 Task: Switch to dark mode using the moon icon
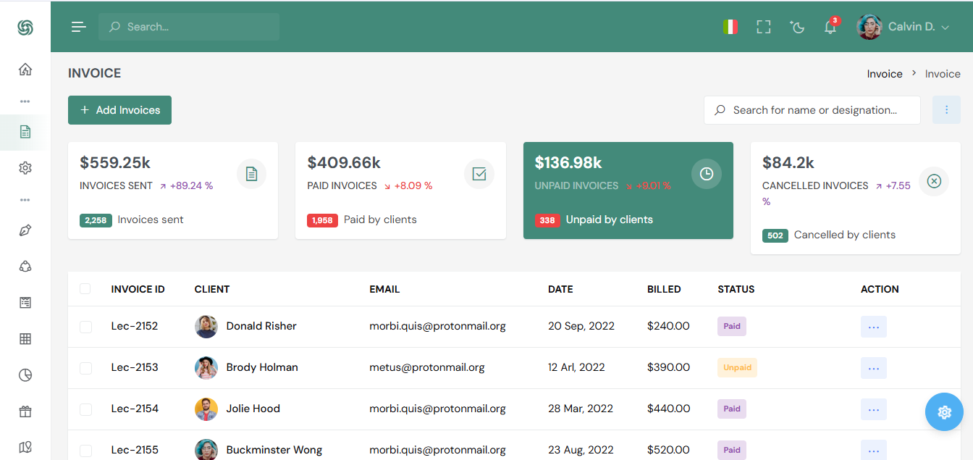(x=796, y=26)
